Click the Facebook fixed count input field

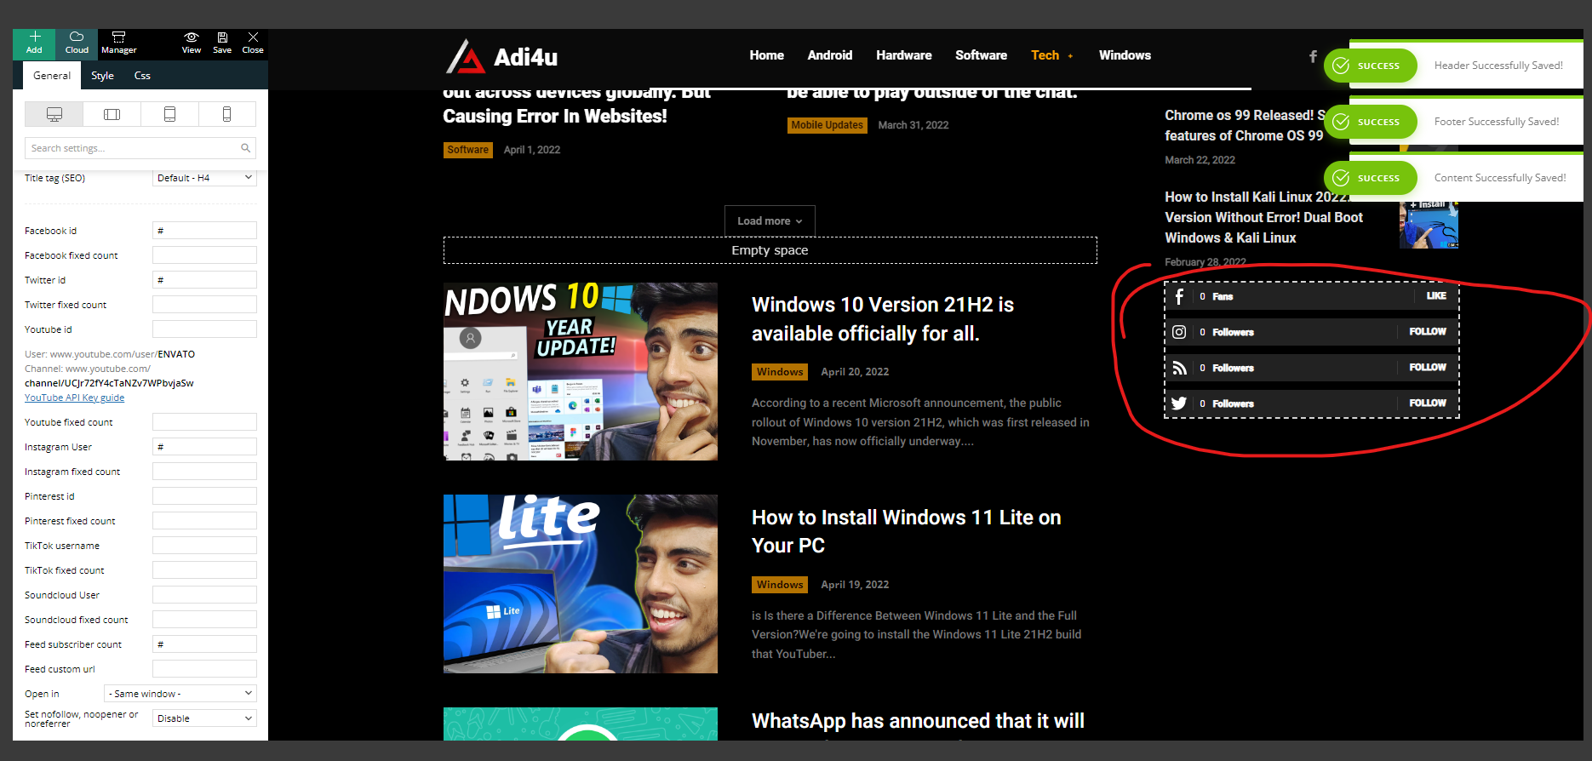pos(204,255)
